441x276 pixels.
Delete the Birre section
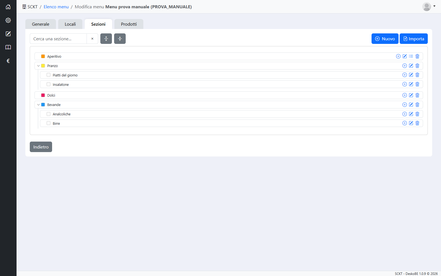click(417, 123)
